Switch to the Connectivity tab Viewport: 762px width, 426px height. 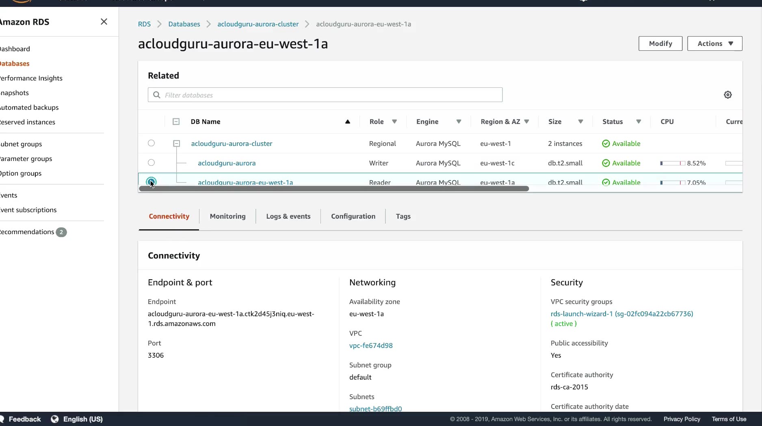(169, 216)
